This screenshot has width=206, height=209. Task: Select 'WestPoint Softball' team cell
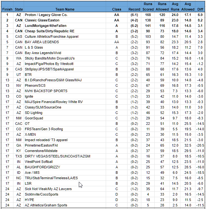(x=65, y=162)
